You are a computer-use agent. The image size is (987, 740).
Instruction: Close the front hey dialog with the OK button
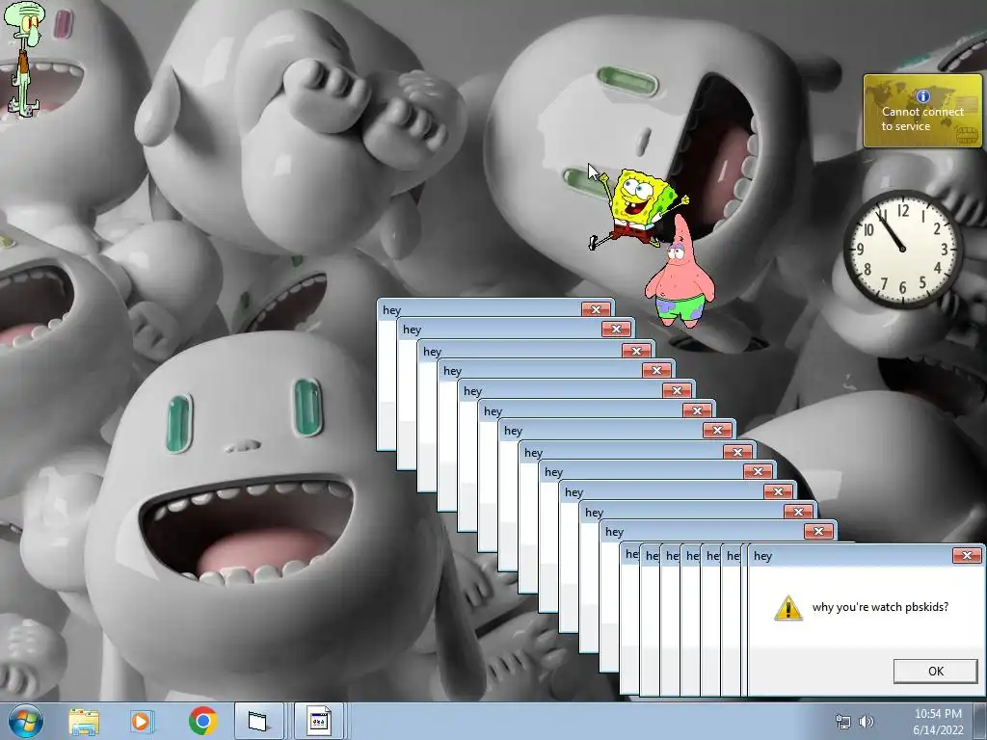pos(935,671)
